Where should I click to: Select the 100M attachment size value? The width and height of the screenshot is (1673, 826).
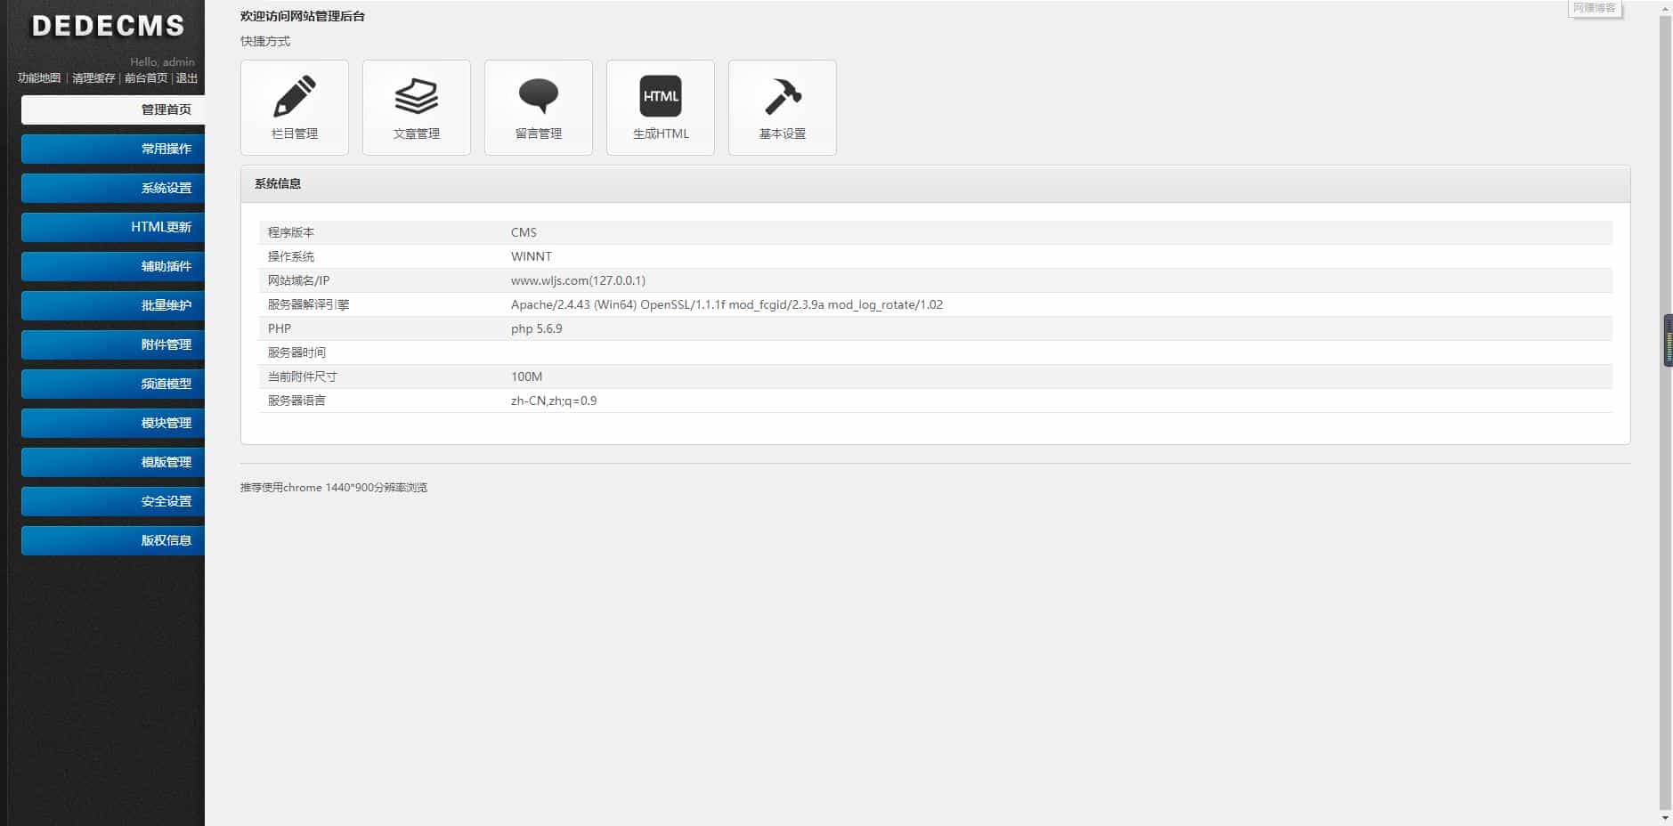(526, 377)
